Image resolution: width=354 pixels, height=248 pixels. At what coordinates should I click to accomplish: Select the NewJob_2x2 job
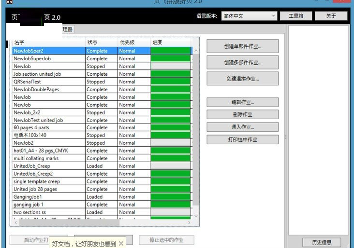pyautogui.click(x=102, y=112)
